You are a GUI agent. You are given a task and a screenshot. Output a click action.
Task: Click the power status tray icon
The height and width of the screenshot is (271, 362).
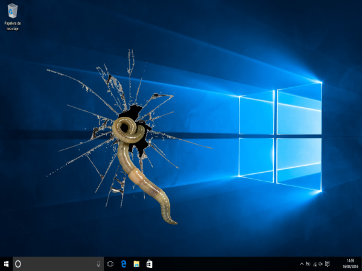[308, 264]
